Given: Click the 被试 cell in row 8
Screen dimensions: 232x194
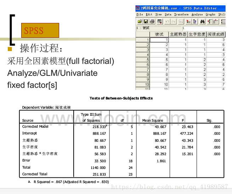Looking at the screenshot, I should point(159,74).
